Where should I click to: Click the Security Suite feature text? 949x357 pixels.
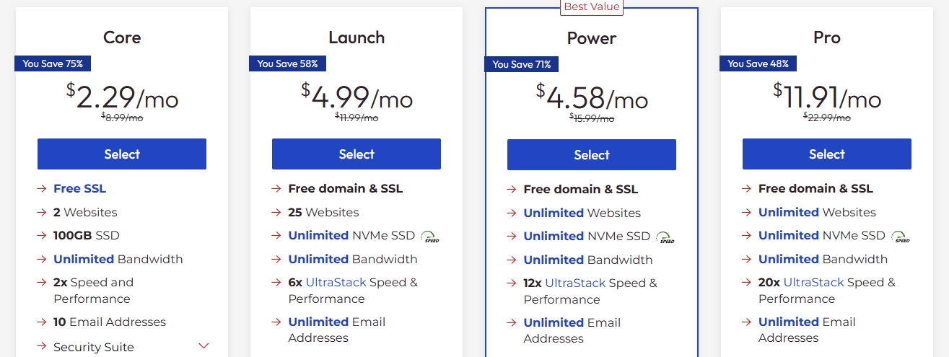click(x=94, y=348)
